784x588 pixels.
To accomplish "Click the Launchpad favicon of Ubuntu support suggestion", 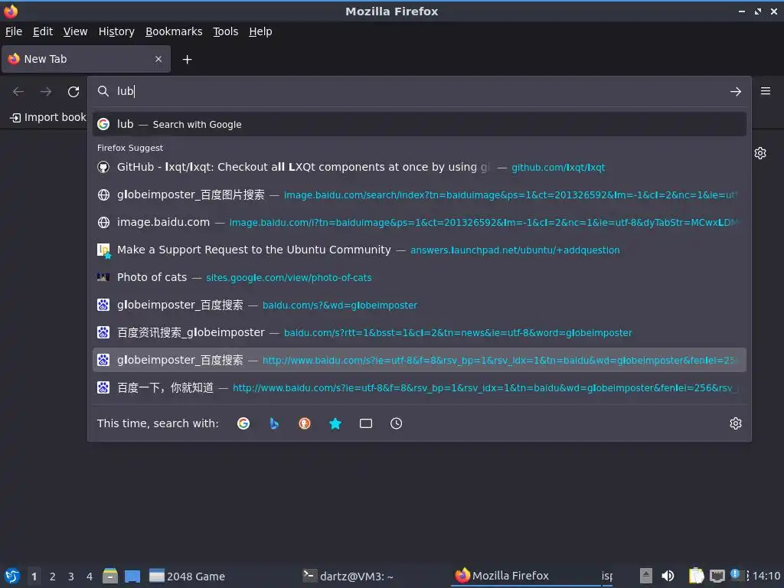I will point(103,250).
